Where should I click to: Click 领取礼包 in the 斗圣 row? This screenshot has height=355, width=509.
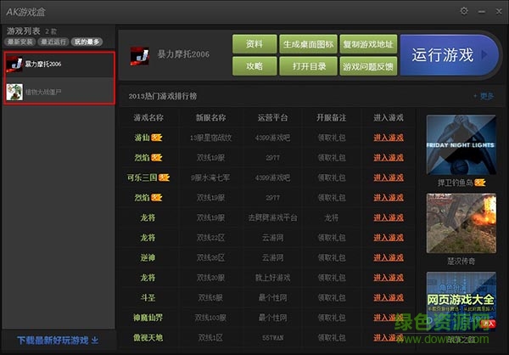(332, 297)
